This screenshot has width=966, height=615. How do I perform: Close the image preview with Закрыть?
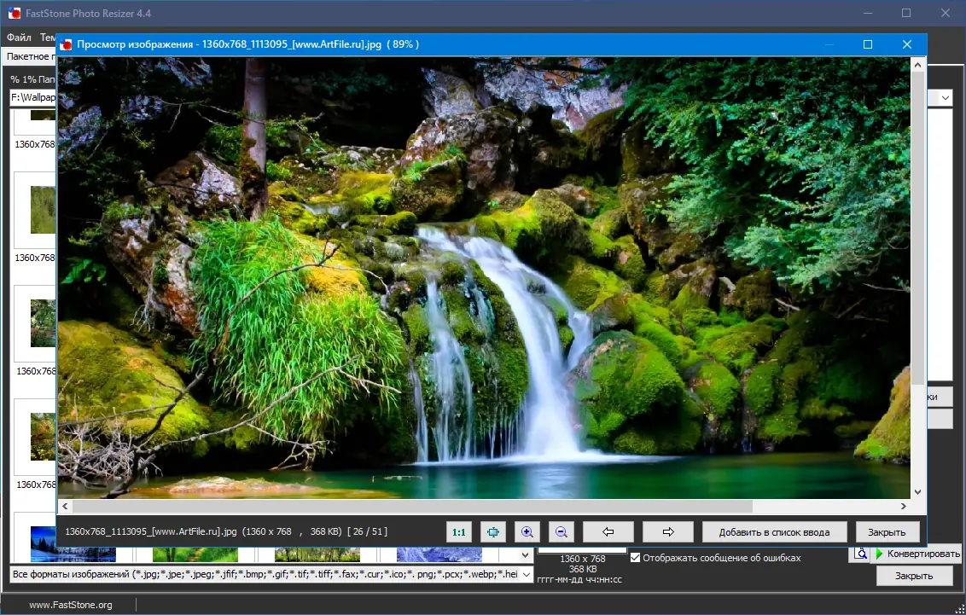(887, 532)
